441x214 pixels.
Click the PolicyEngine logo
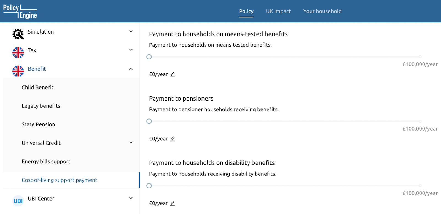coord(20,11)
